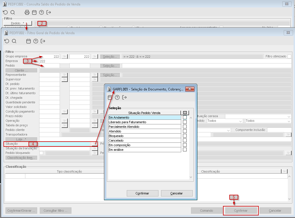Click down arrow of Seleção list scrollbar
Screen dimensions: 295x218
191,177
